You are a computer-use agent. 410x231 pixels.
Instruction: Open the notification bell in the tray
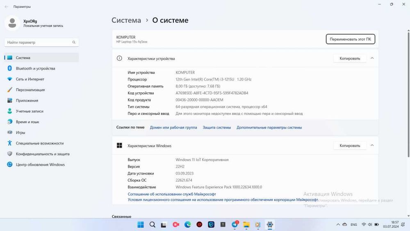(403, 224)
